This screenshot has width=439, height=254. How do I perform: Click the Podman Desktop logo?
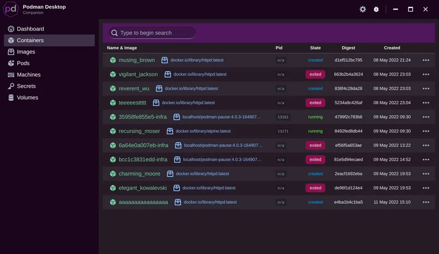click(x=11, y=9)
